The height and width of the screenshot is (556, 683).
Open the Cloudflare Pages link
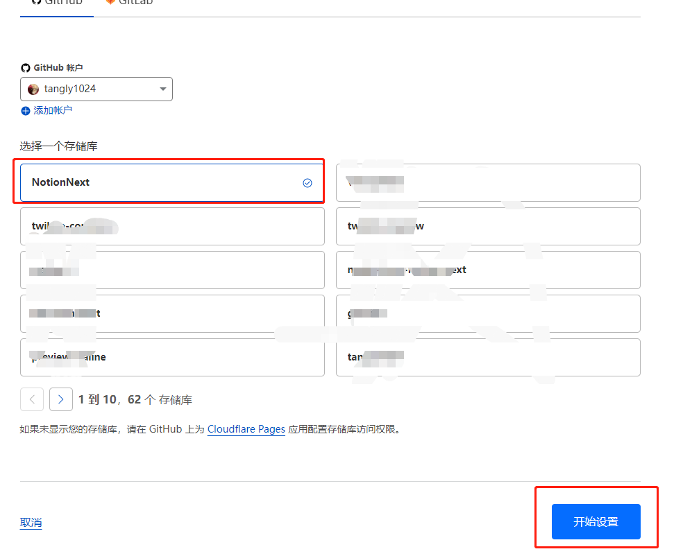coord(246,429)
